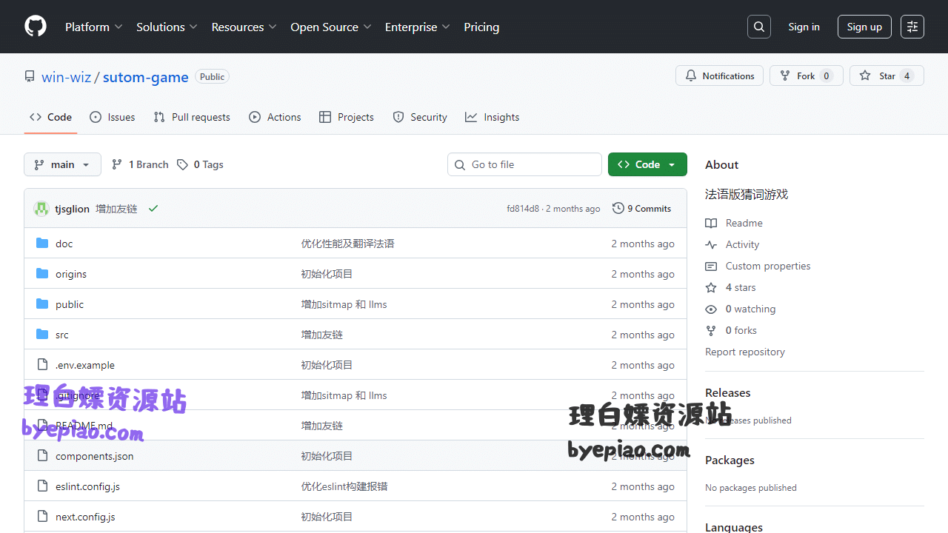948x533 pixels.
Task: Switch to the Pull requests tab
Action: pos(192,117)
